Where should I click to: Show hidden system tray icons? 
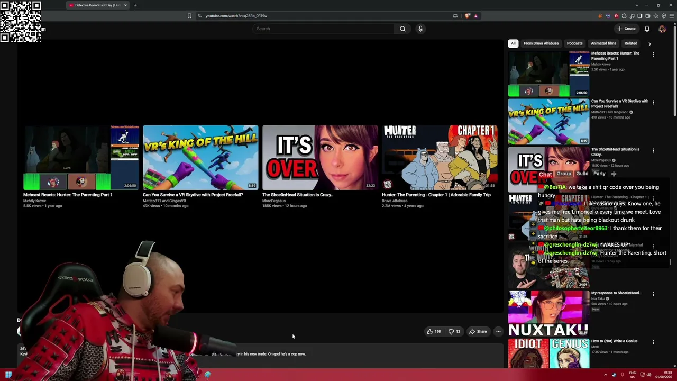coord(606,375)
